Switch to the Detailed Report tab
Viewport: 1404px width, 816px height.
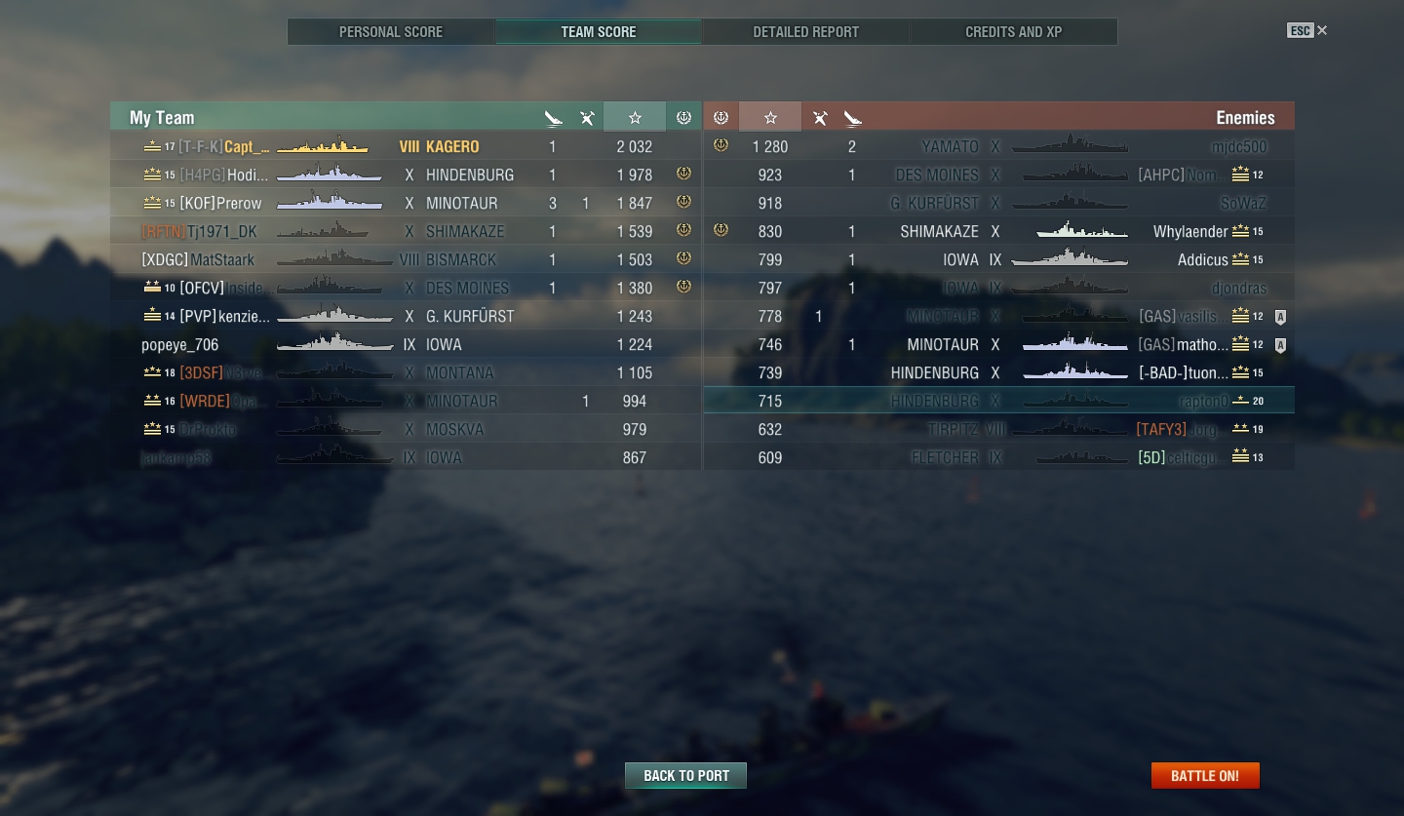[805, 31]
